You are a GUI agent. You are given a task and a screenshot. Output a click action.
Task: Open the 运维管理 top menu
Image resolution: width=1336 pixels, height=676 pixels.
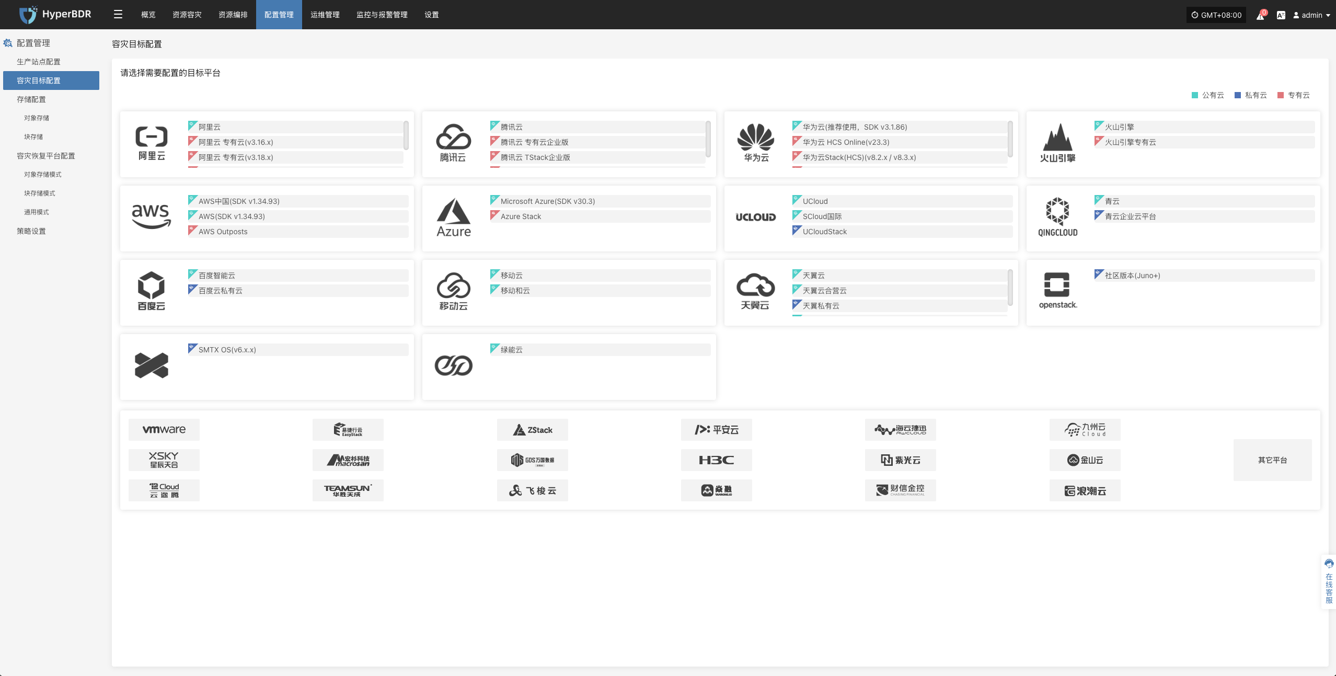tap(325, 15)
